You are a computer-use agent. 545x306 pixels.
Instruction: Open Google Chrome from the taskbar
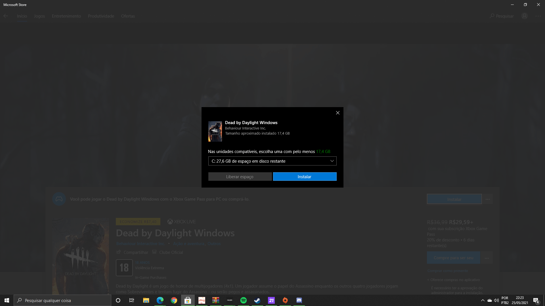tap(174, 300)
